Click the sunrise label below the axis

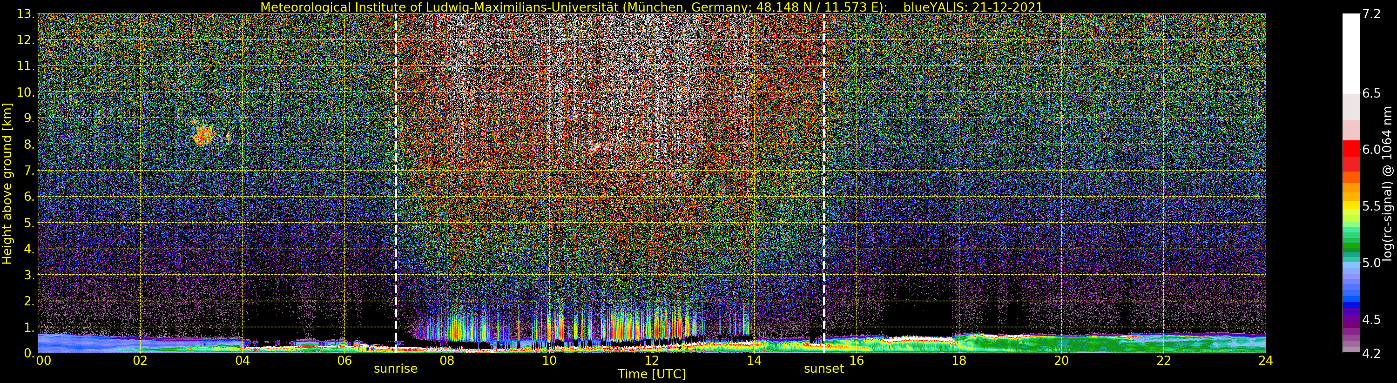coord(395,369)
